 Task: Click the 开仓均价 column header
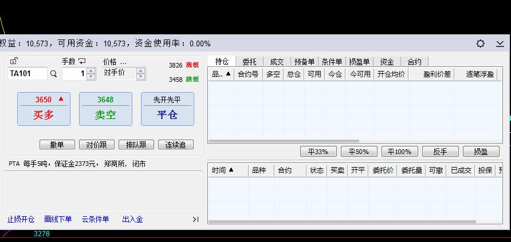coord(391,74)
